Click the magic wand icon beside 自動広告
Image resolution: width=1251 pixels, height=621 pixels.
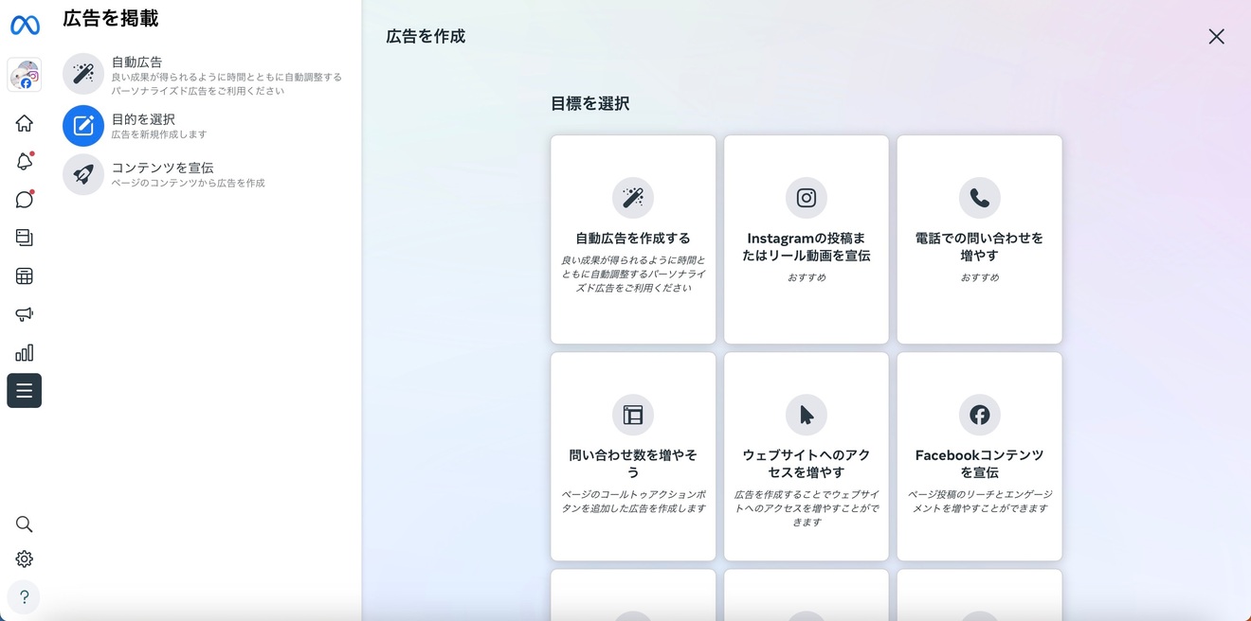[83, 74]
